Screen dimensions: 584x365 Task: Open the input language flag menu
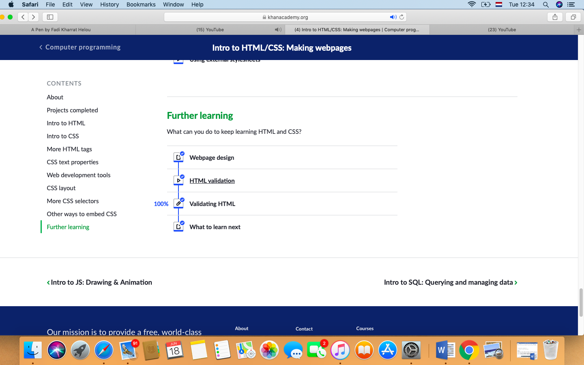(x=499, y=4)
